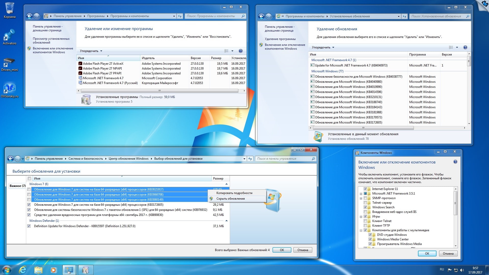
Task: Uncheck the Windows Defender Definition Update checkbox
Action: (29, 226)
